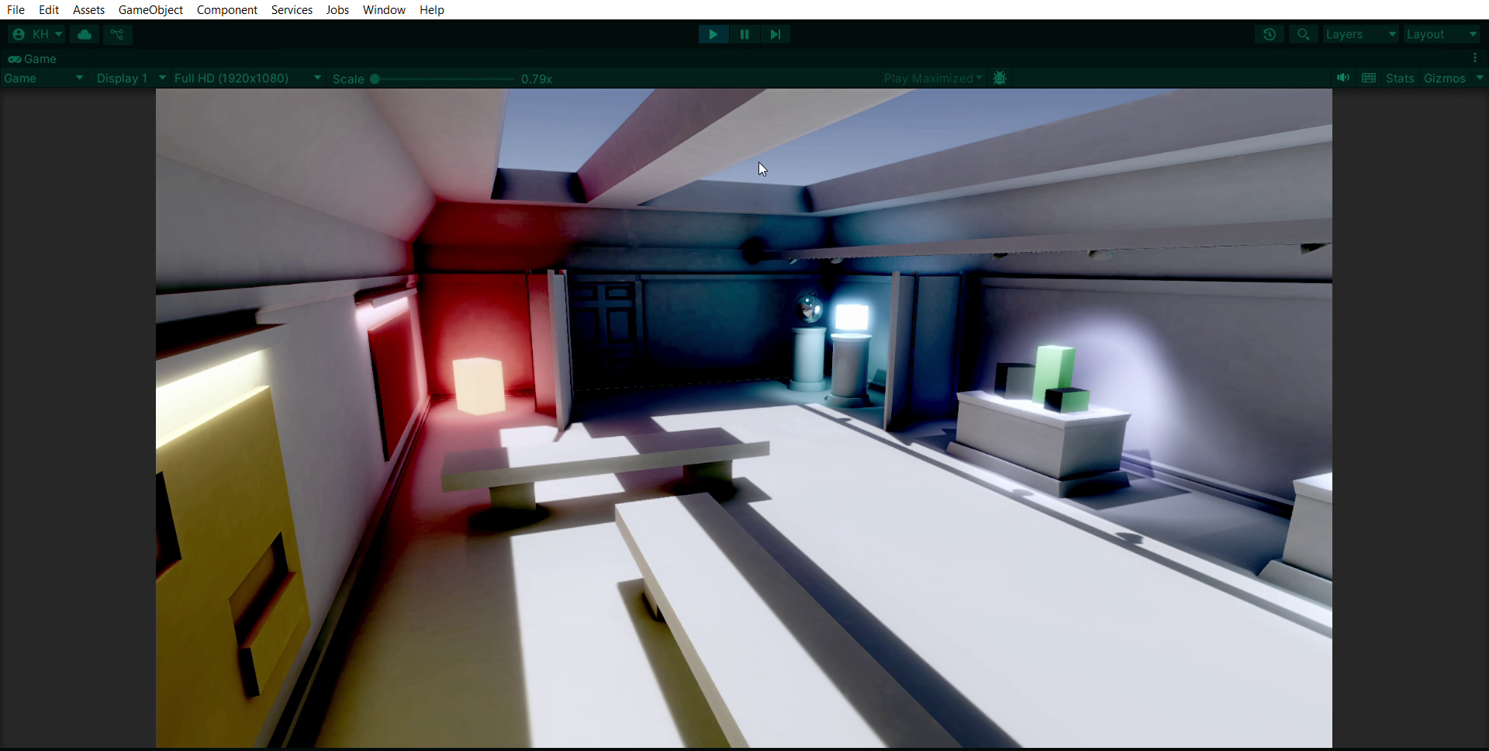Open the Window menu

(x=384, y=9)
